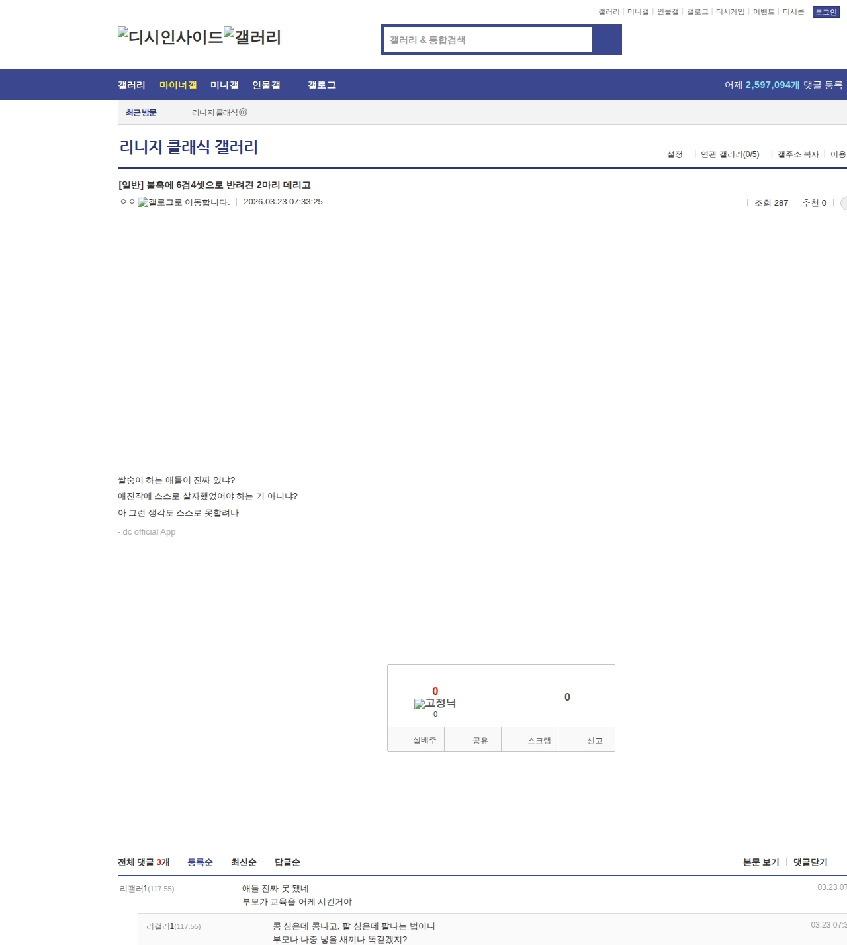847x945 pixels.
Task: Click the search button next to search field
Action: [x=607, y=40]
